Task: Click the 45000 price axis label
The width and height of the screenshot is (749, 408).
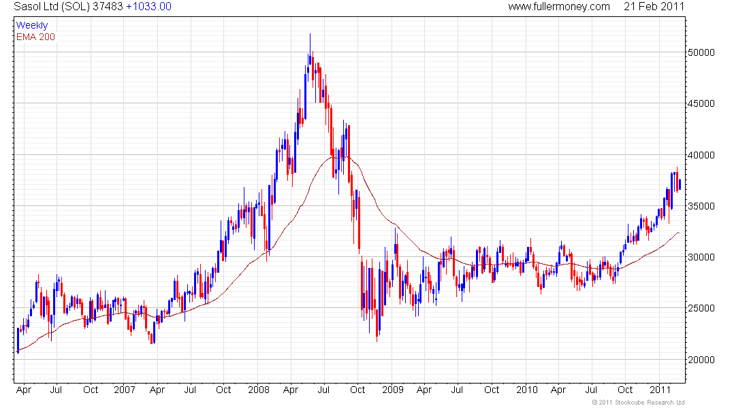Action: tap(701, 103)
